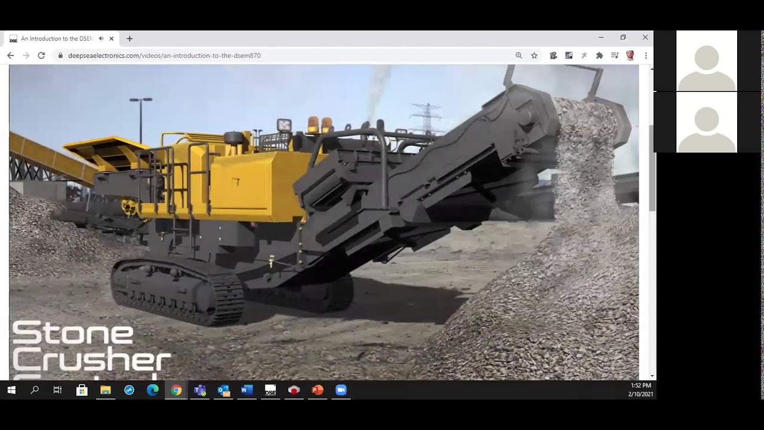Image resolution: width=764 pixels, height=430 pixels.
Task: Open the Windows Start menu
Action: pyautogui.click(x=11, y=390)
